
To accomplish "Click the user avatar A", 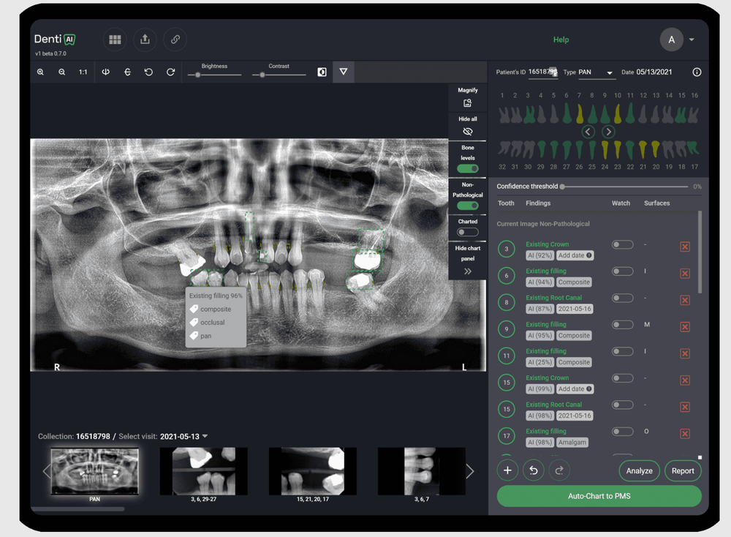I will [x=671, y=40].
